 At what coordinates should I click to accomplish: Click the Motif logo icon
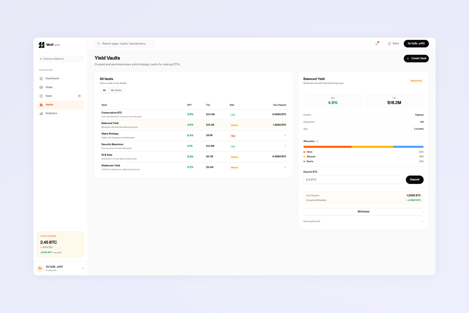42,45
